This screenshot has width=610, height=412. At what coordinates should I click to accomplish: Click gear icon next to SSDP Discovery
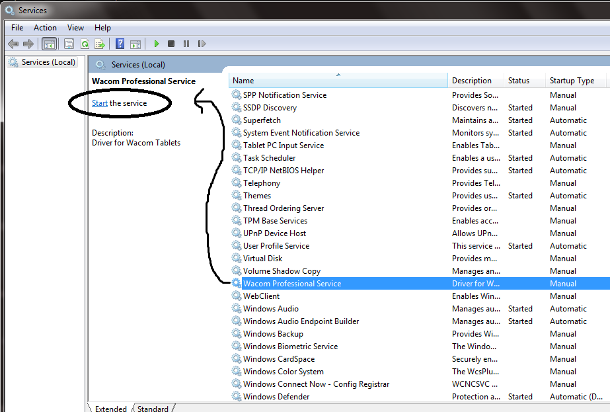[236, 107]
